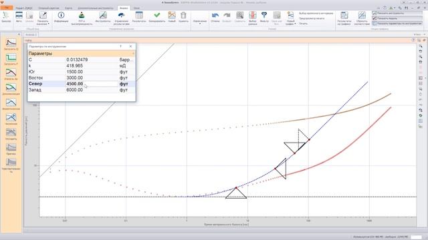Click help question mark in parameters dialog
Viewport: 428px width, 240px height.
pyautogui.click(x=120, y=46)
